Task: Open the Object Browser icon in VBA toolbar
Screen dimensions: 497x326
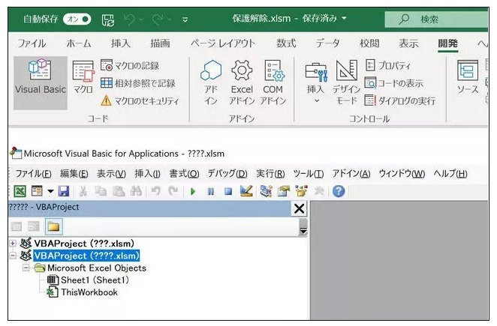Action: pos(302,191)
